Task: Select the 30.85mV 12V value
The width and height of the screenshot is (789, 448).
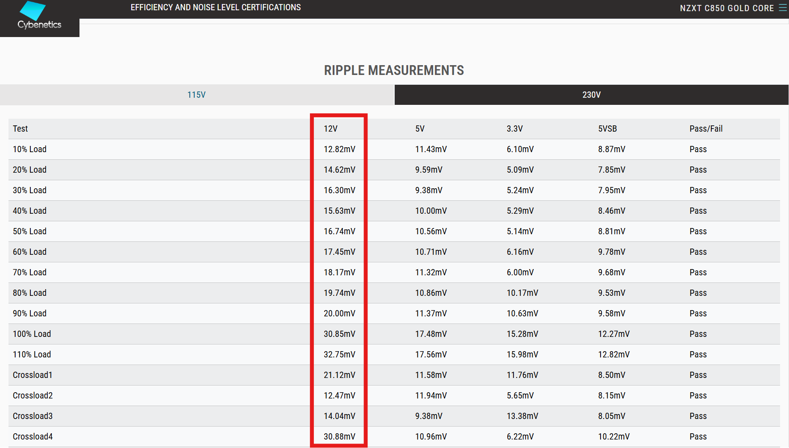Action: 339,334
